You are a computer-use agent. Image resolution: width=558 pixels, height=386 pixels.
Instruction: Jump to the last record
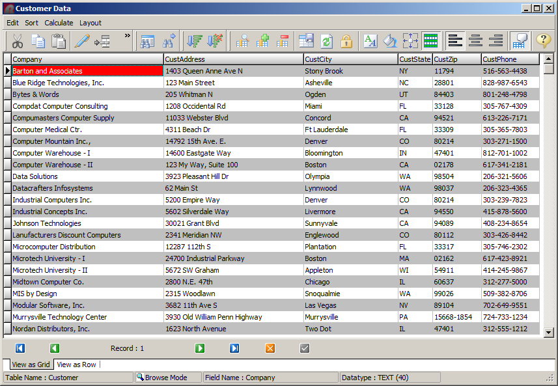(x=234, y=348)
